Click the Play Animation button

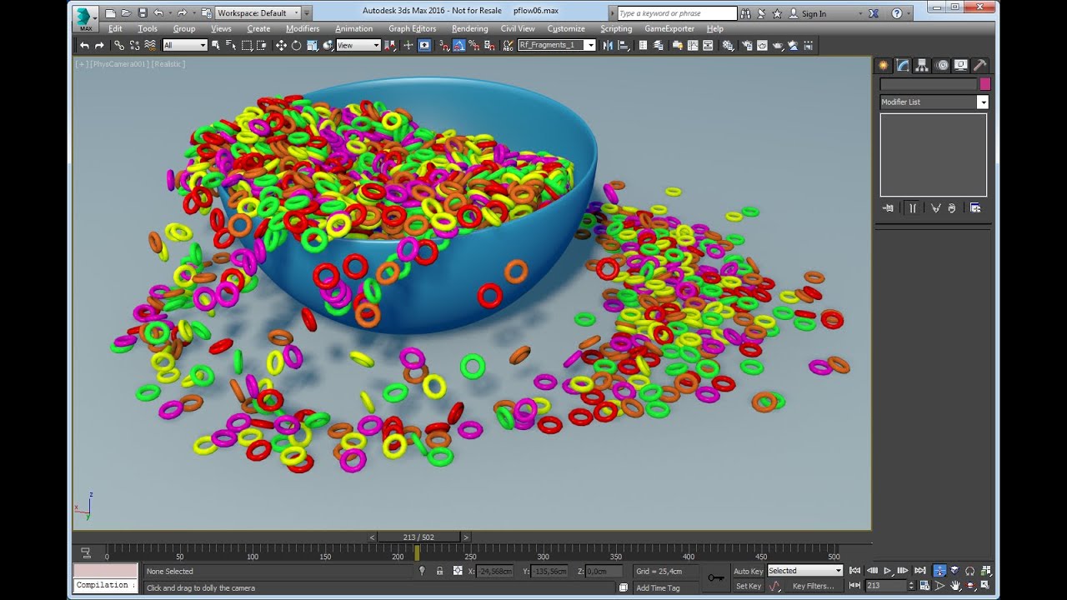888,571
